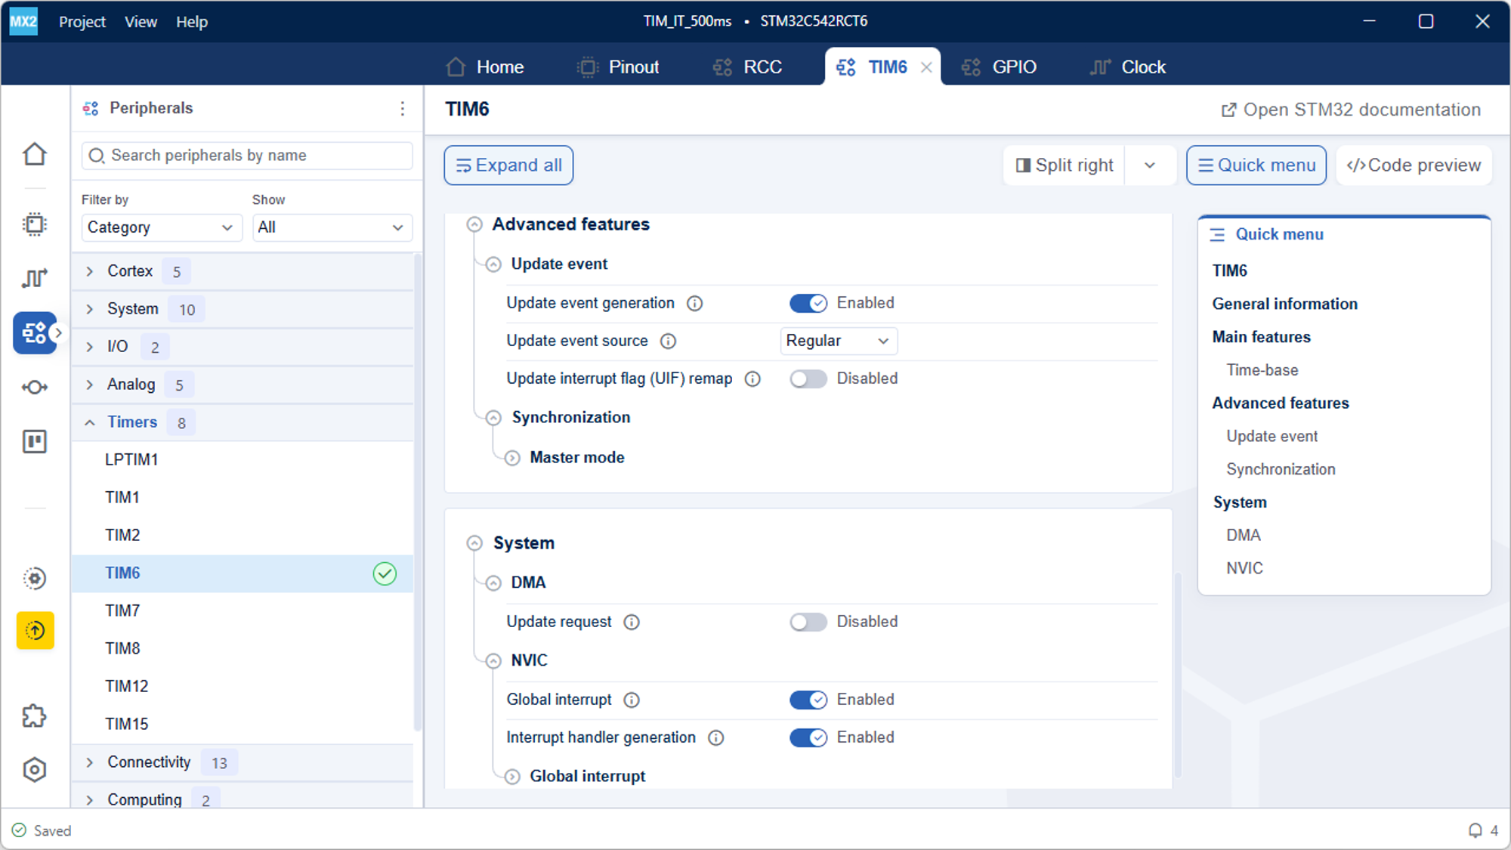
Task: Disable the Update event generation toggle
Action: [x=808, y=303]
